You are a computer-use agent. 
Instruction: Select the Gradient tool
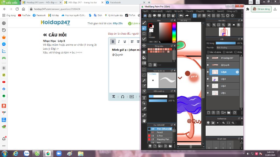coord(144,63)
